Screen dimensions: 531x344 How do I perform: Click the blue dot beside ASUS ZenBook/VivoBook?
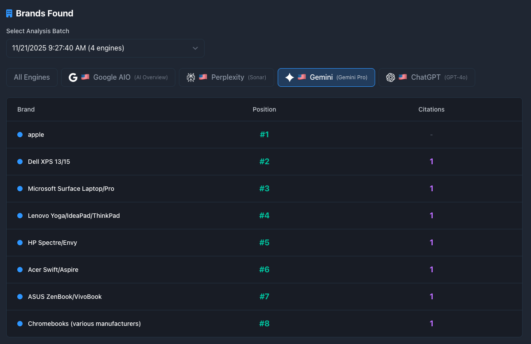pos(20,297)
